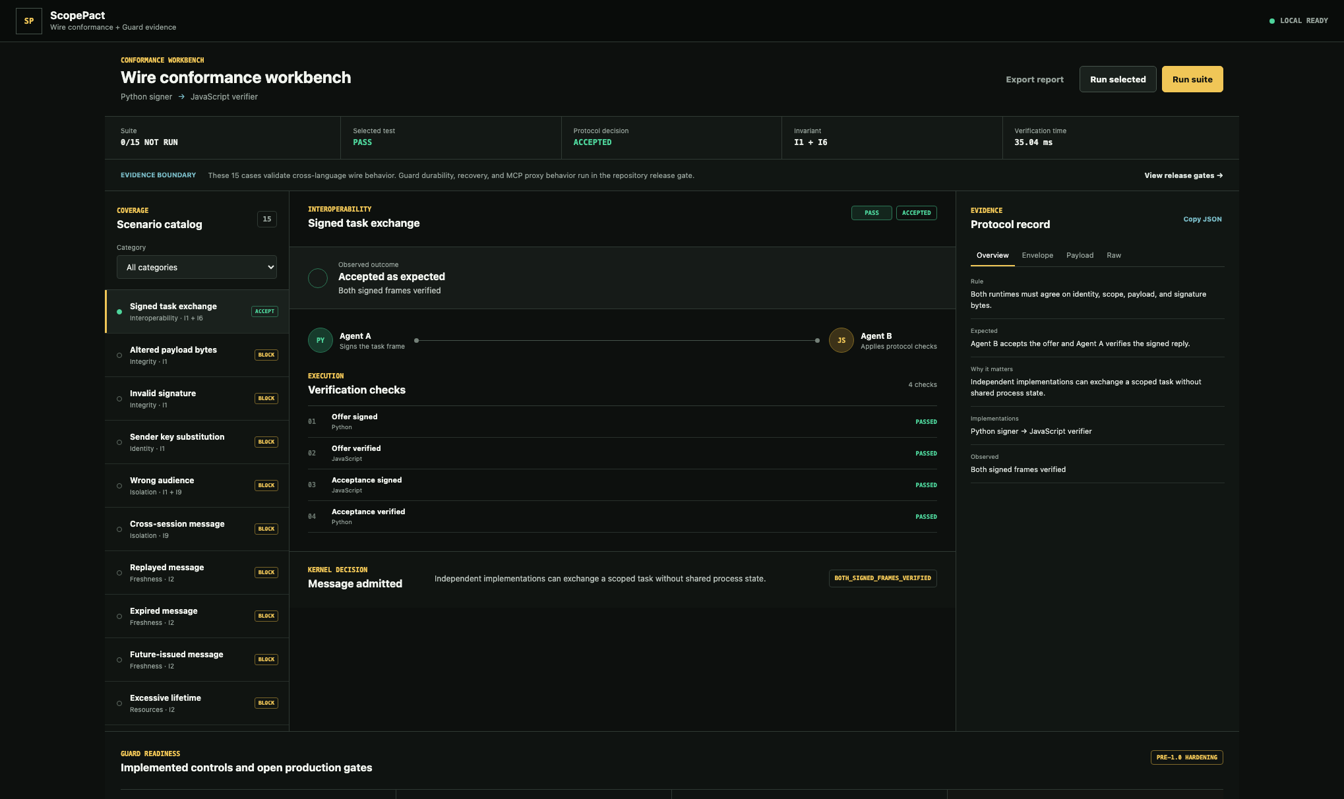Image resolution: width=1344 pixels, height=799 pixels.
Task: Click the BOTH_SIGNED_FRAMES_VERIFIED code badge
Action: point(883,578)
